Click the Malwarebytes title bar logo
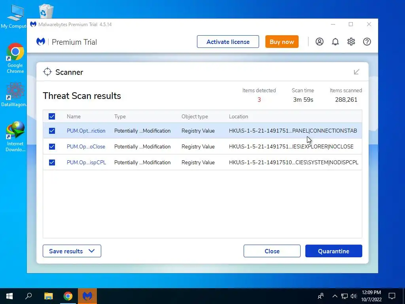This screenshot has width=405, height=304. 33,24
